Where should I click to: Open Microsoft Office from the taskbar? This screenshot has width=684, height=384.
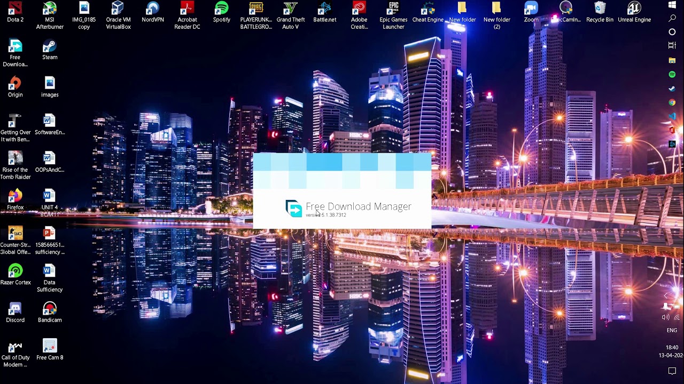(672, 130)
